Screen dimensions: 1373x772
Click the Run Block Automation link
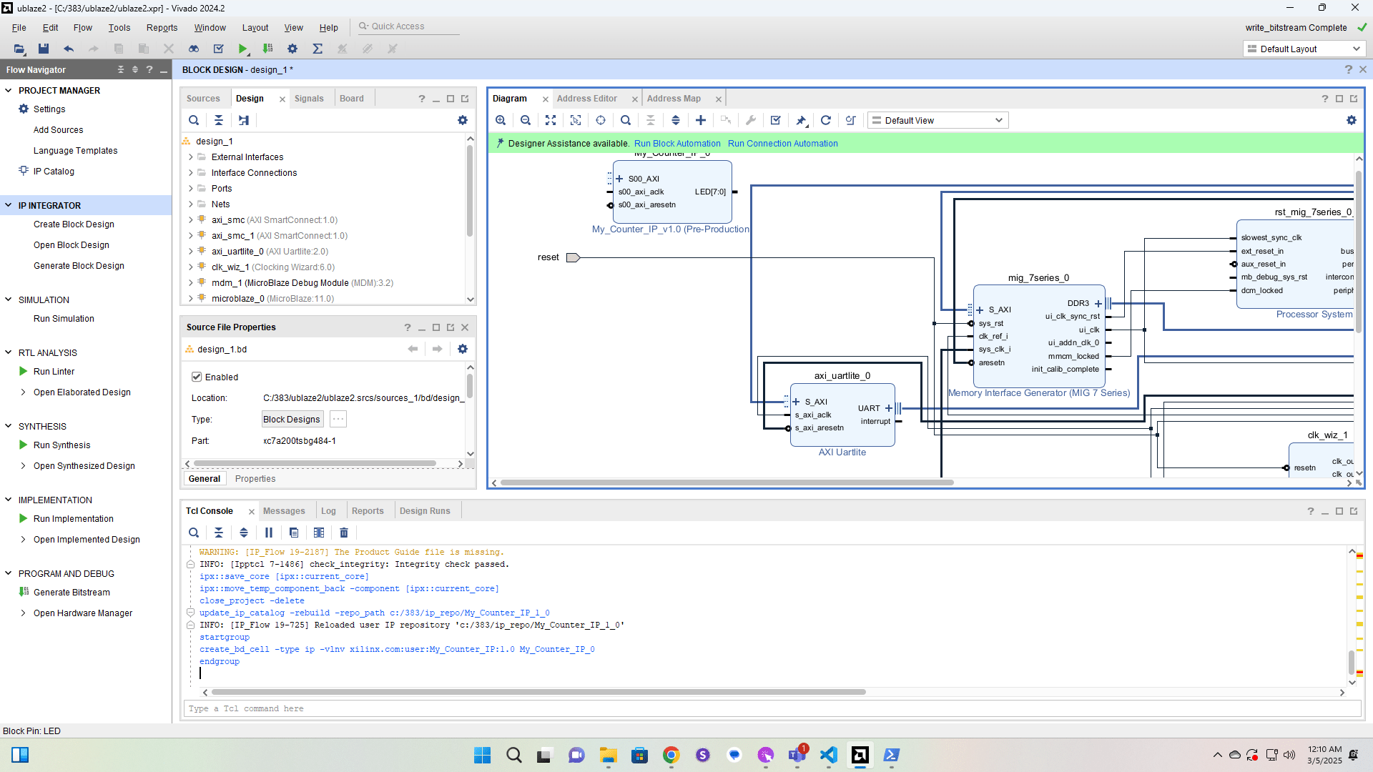click(676, 143)
